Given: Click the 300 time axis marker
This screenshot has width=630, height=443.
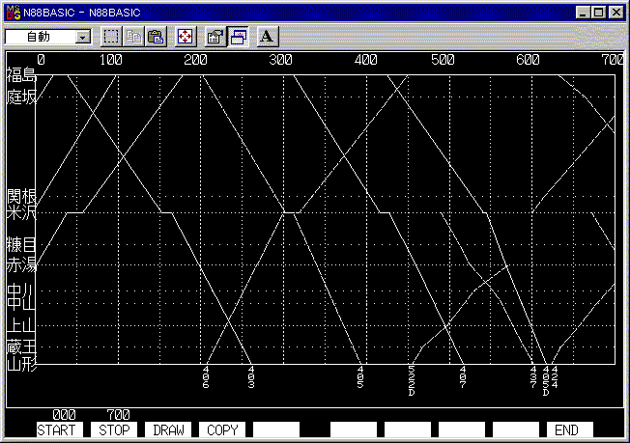Looking at the screenshot, I should (281, 60).
